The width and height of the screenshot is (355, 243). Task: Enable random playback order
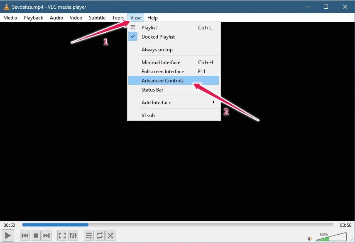tap(110, 235)
